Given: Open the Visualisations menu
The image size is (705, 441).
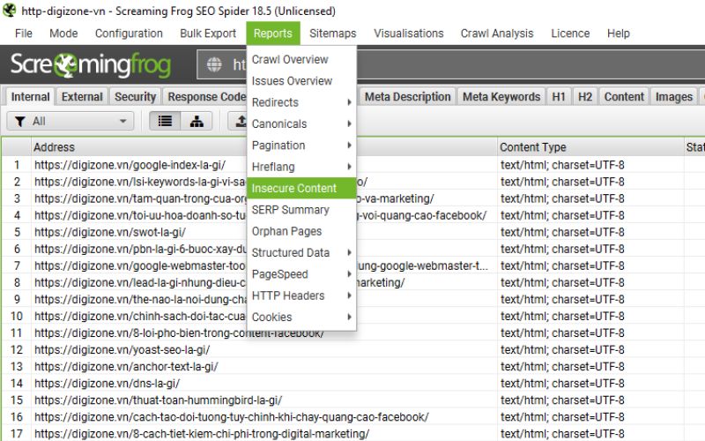Looking at the screenshot, I should coord(408,34).
